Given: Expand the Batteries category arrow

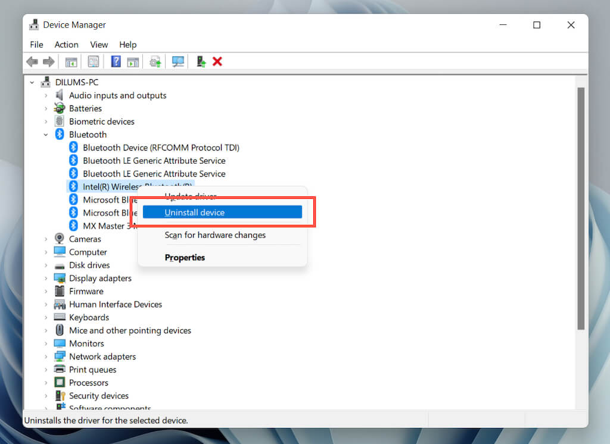Looking at the screenshot, I should 46,108.
